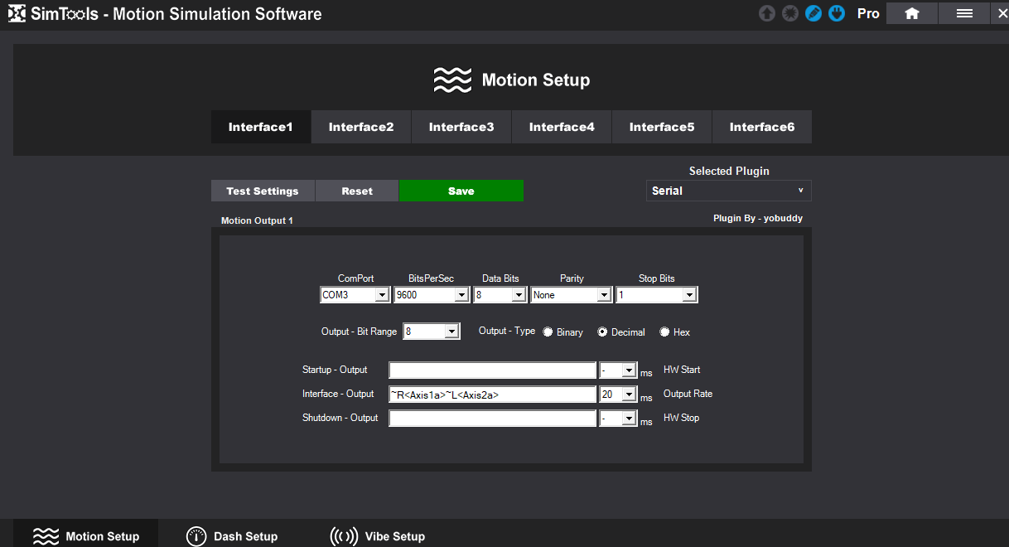This screenshot has height=547, width=1009.
Task: Click the Vibe Setup signal icon
Action: 344,536
